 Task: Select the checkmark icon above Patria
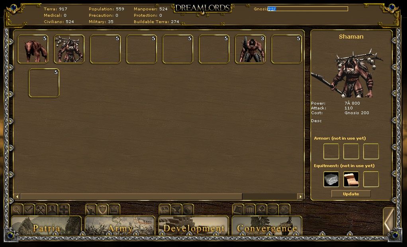(29, 209)
